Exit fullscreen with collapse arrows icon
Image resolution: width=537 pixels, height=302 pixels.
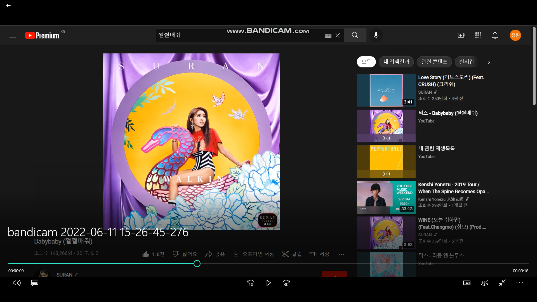pos(502,283)
